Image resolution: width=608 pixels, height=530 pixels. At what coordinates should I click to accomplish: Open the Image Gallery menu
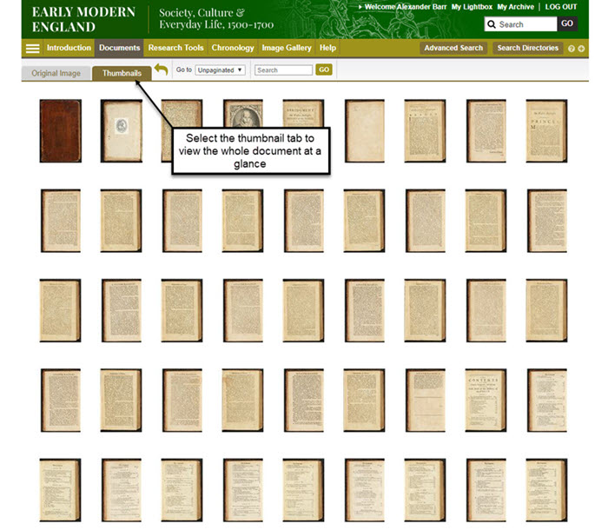point(287,48)
